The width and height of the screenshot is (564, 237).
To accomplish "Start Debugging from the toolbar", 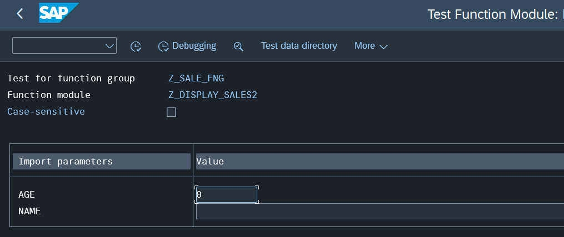I will [187, 46].
